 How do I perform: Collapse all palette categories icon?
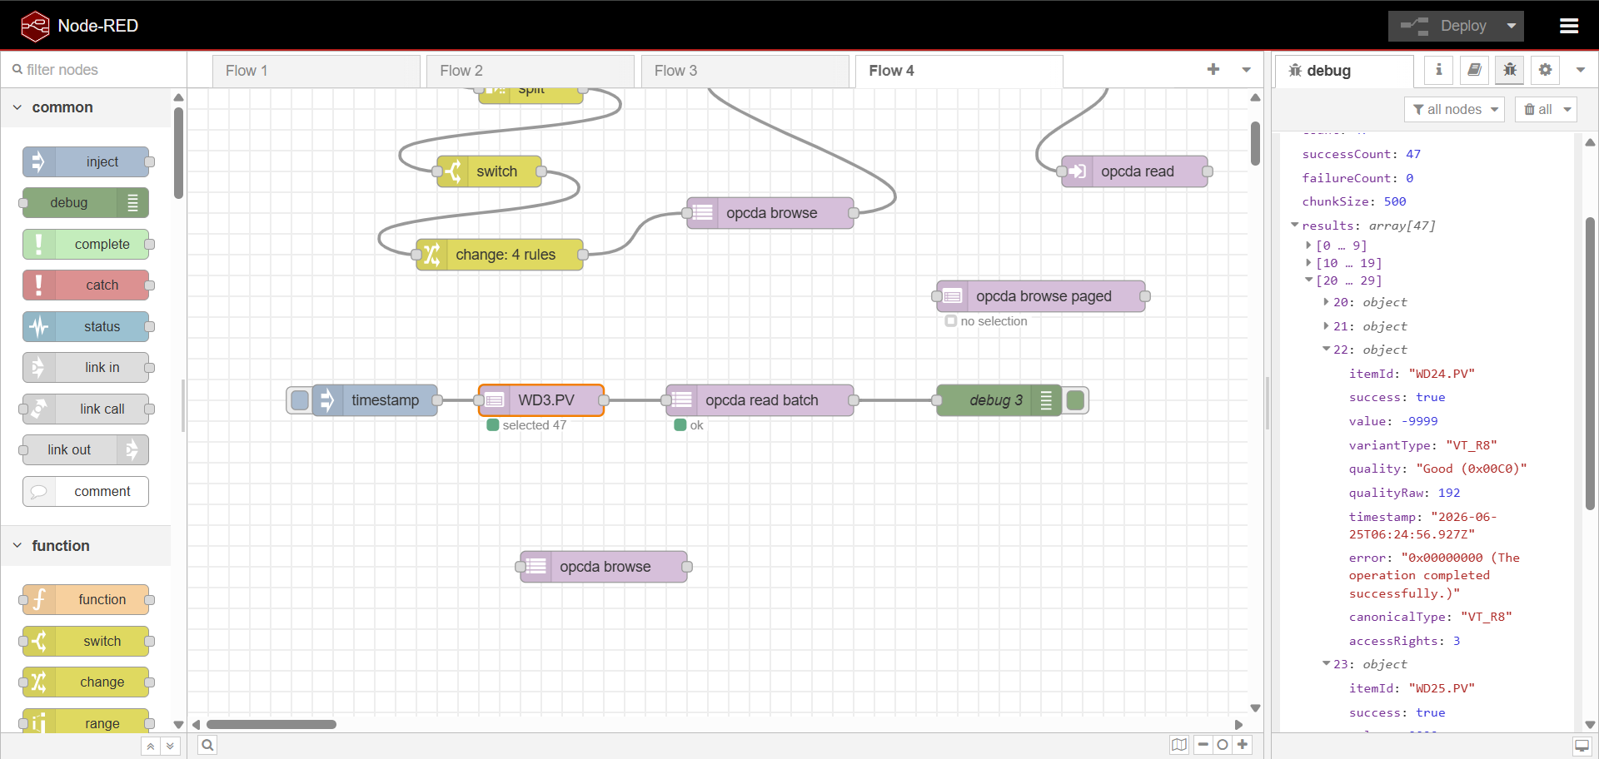[x=151, y=747]
